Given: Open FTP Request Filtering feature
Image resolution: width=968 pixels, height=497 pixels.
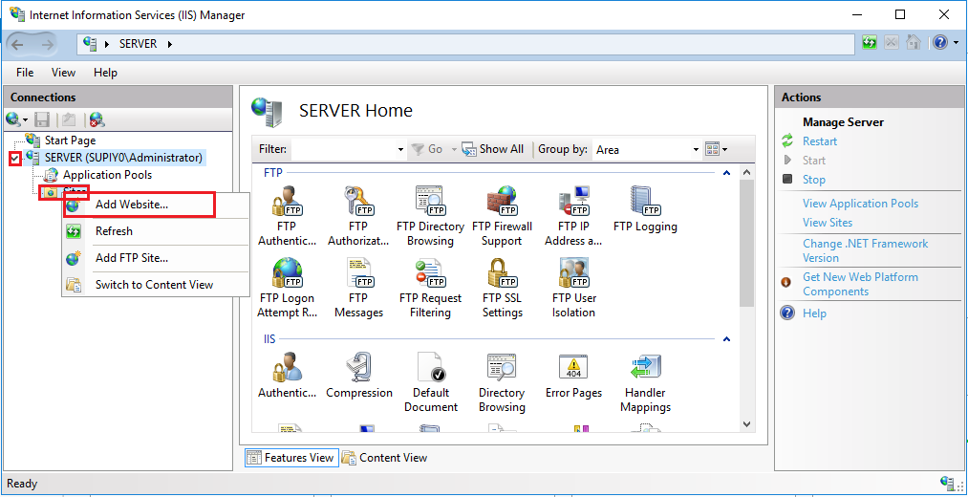Looking at the screenshot, I should click(x=430, y=287).
